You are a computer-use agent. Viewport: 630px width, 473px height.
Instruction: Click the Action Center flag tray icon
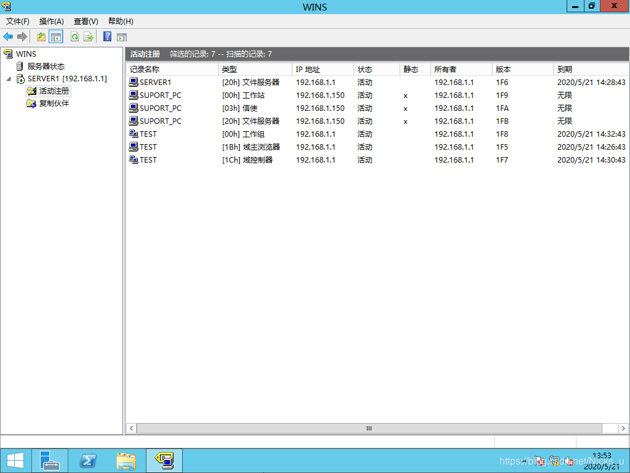(540, 461)
